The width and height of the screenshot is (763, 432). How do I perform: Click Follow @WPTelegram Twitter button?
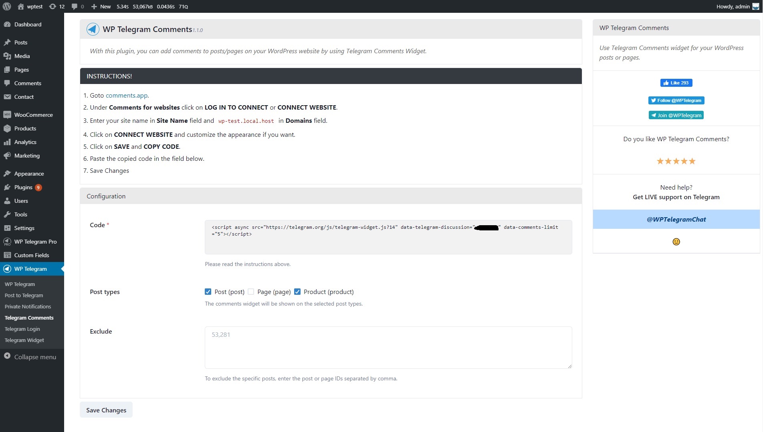click(x=676, y=100)
